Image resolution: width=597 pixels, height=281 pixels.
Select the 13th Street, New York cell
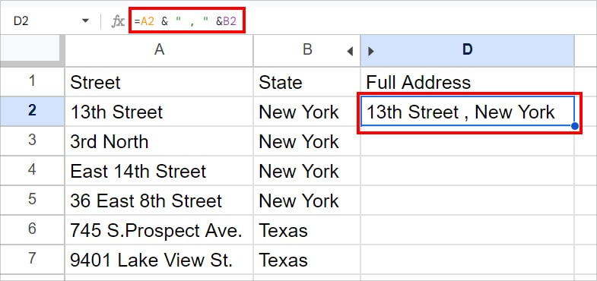coord(467,112)
